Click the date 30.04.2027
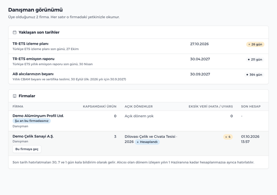The width and height of the screenshot is (277, 195). [x=200, y=59]
